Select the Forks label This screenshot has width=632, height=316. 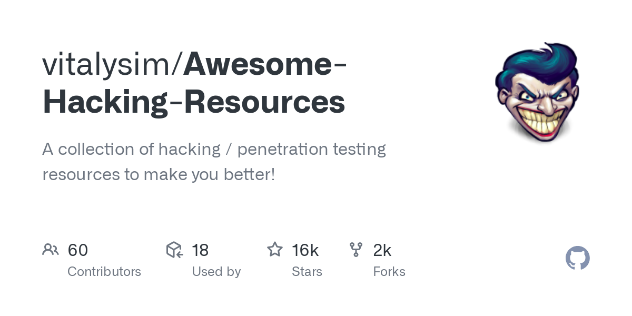click(389, 272)
